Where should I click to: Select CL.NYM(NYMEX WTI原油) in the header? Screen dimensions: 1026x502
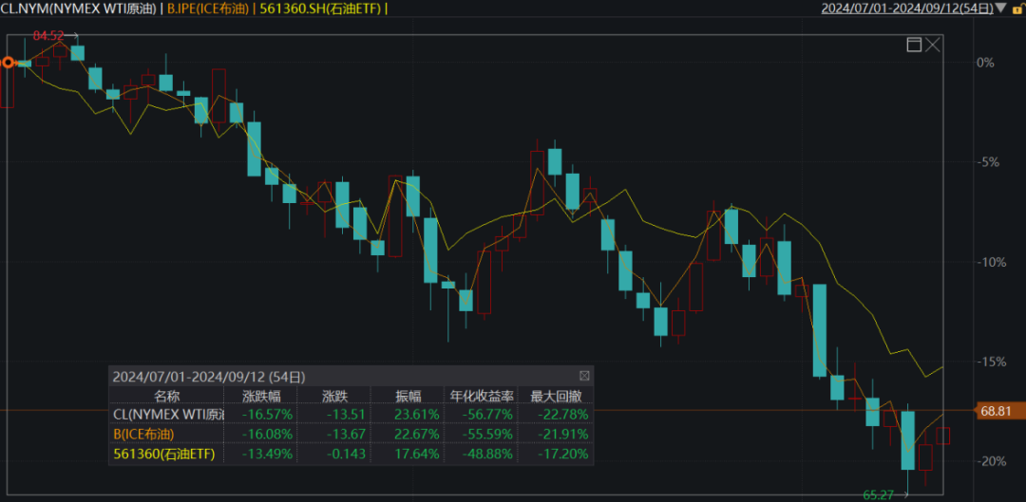[80, 9]
